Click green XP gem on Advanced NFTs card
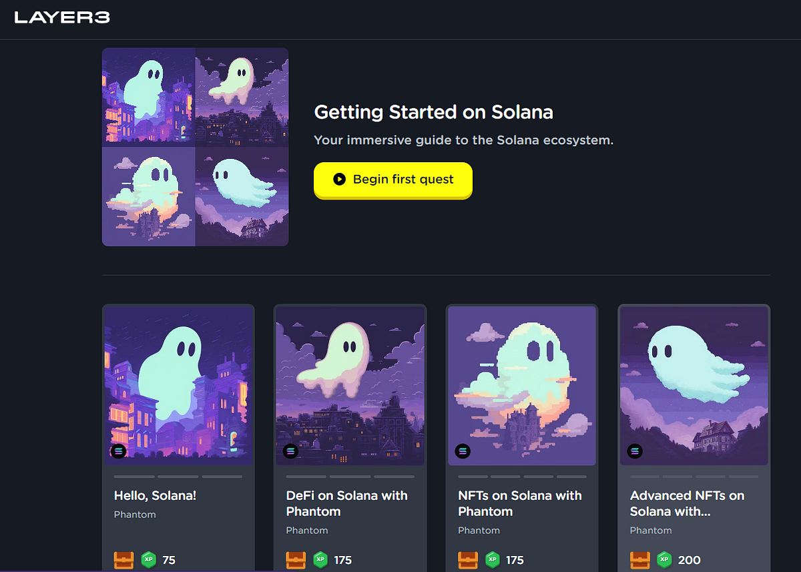This screenshot has width=801, height=572. [665, 560]
